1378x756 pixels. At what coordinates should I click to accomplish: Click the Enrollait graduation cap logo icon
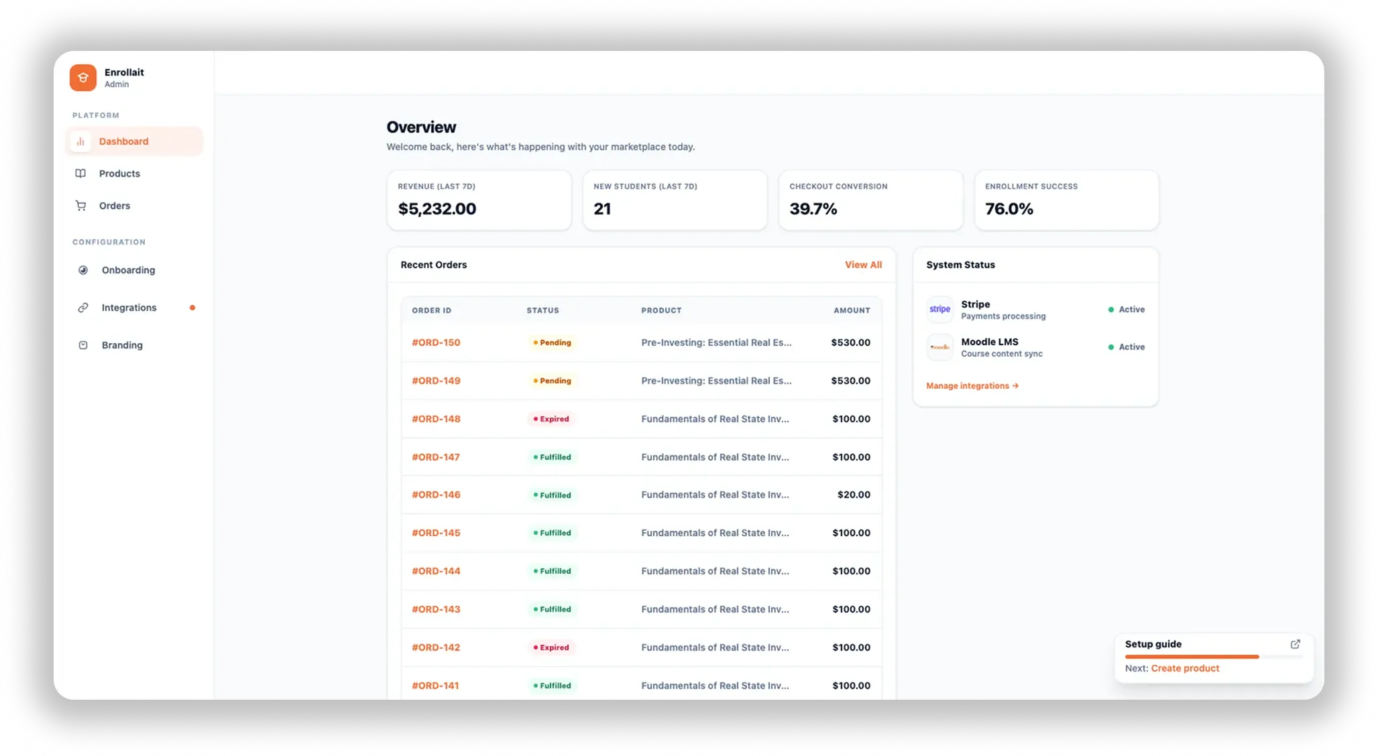click(82, 77)
